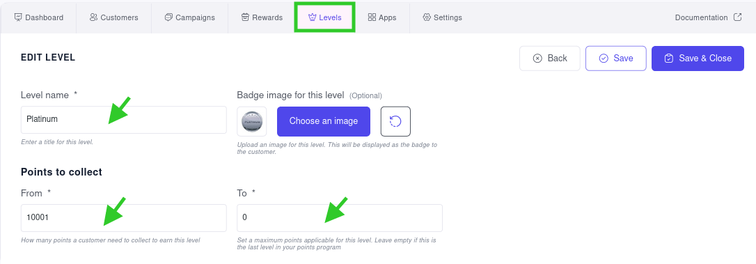Focus the Level name input field

[x=123, y=120]
